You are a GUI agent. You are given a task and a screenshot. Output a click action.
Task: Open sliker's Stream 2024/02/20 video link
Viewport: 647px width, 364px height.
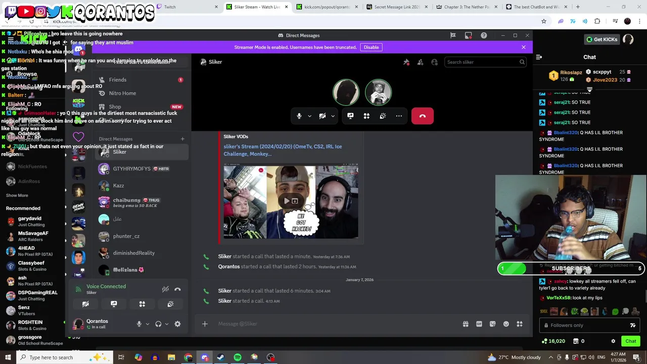click(x=283, y=150)
